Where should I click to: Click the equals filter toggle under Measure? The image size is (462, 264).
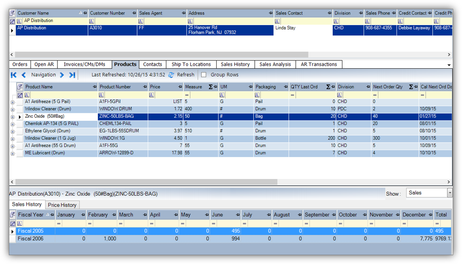tap(187, 95)
